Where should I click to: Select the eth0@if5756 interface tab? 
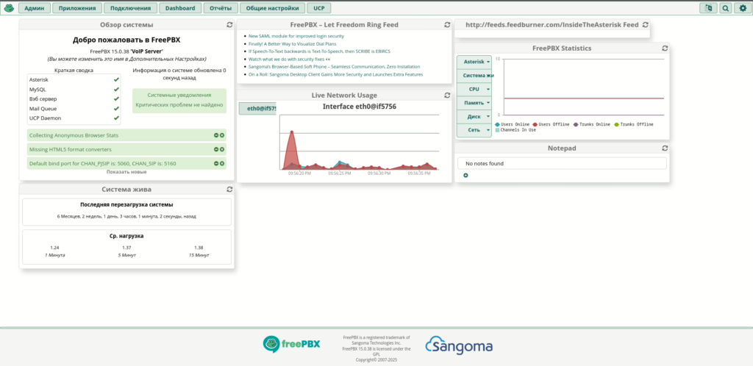click(x=258, y=109)
